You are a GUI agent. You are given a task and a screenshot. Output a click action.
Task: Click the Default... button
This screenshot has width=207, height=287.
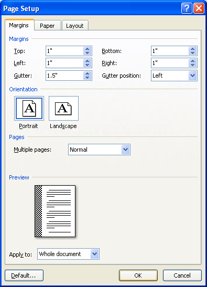click(x=24, y=275)
